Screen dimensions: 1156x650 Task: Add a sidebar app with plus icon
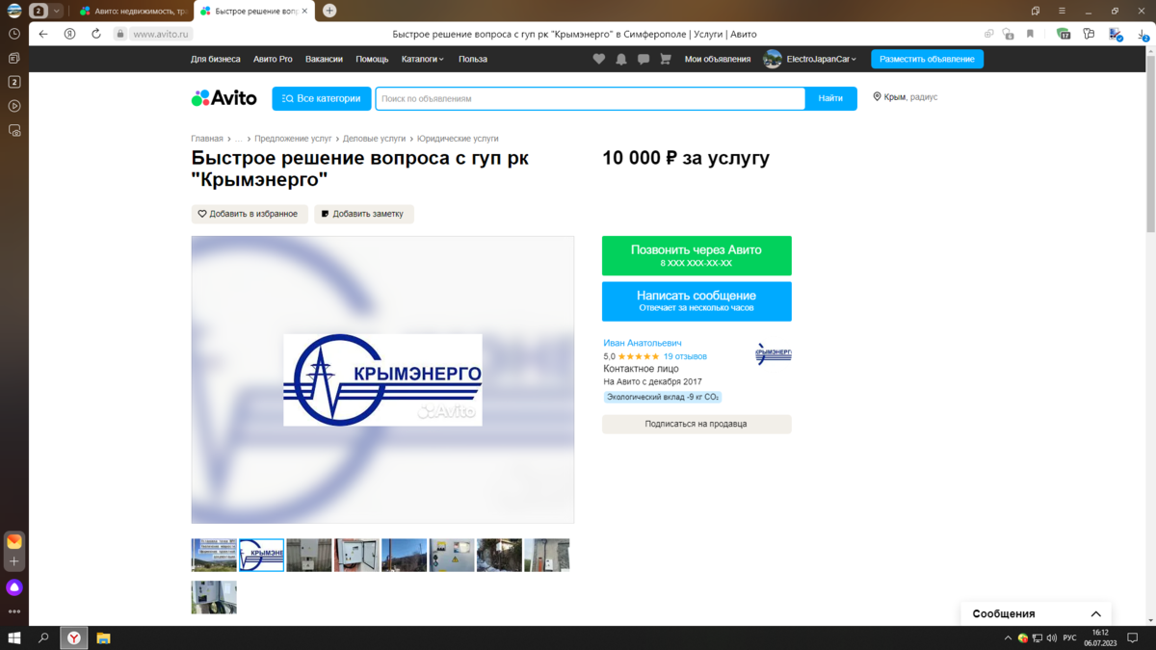[14, 561]
